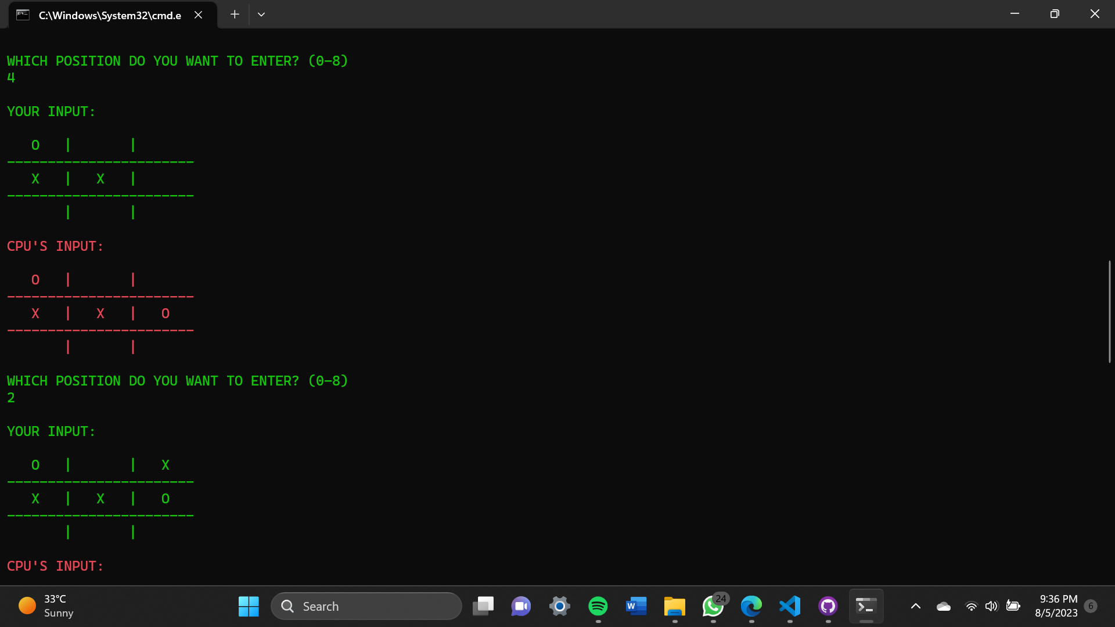
Task: Open a new terminal tab with the plus button
Action: click(x=235, y=14)
